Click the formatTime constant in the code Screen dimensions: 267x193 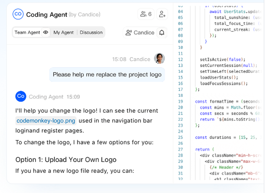pos(221,101)
